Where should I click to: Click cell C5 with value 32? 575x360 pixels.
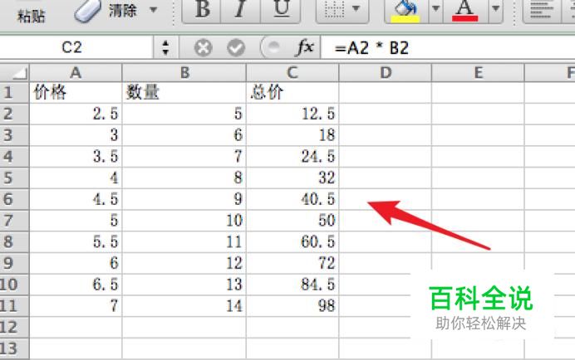tap(292, 178)
